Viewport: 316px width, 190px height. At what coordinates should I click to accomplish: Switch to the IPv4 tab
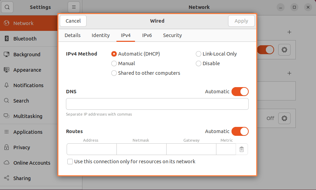coord(126,35)
